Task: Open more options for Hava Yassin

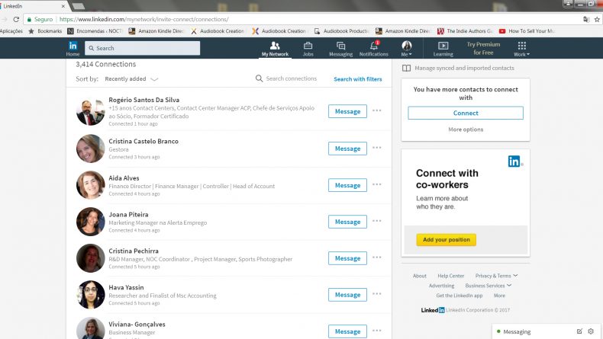Action: 377,294
